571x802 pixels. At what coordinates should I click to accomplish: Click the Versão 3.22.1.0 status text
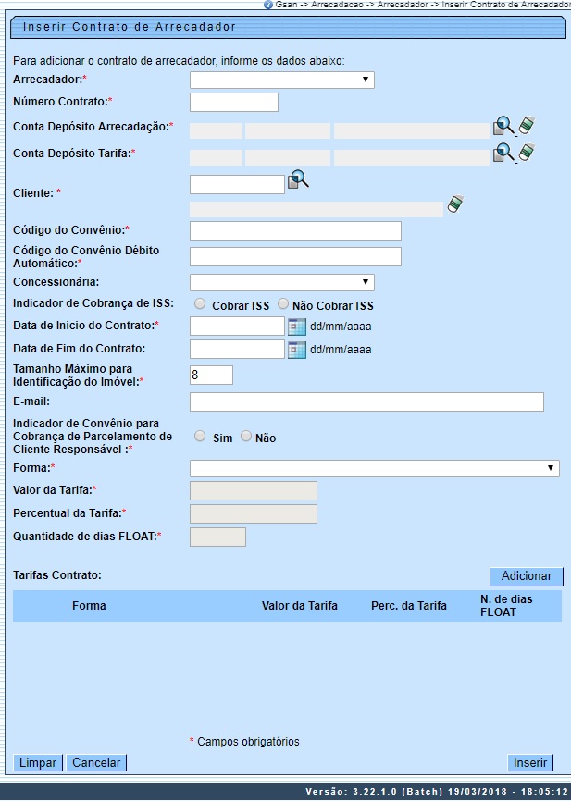(x=437, y=792)
